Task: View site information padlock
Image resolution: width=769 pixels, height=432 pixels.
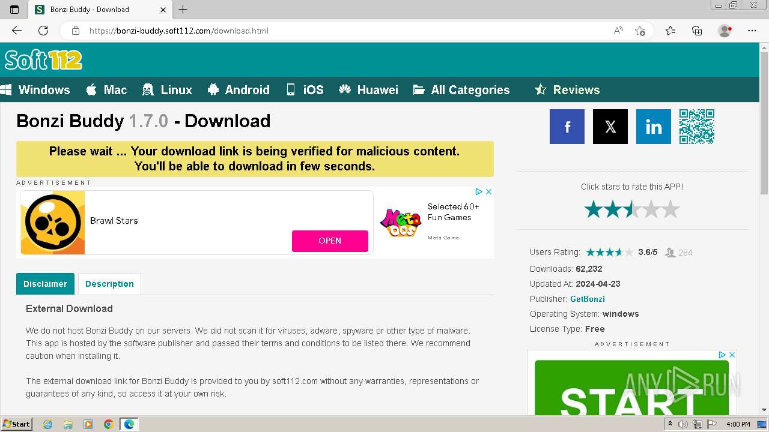Action: (x=76, y=31)
